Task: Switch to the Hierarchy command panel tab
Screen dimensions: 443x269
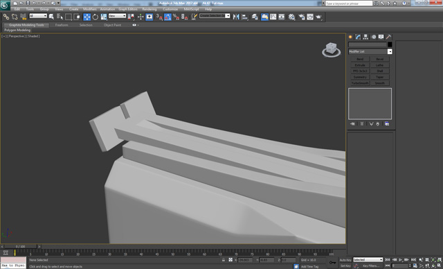Action: click(x=366, y=37)
